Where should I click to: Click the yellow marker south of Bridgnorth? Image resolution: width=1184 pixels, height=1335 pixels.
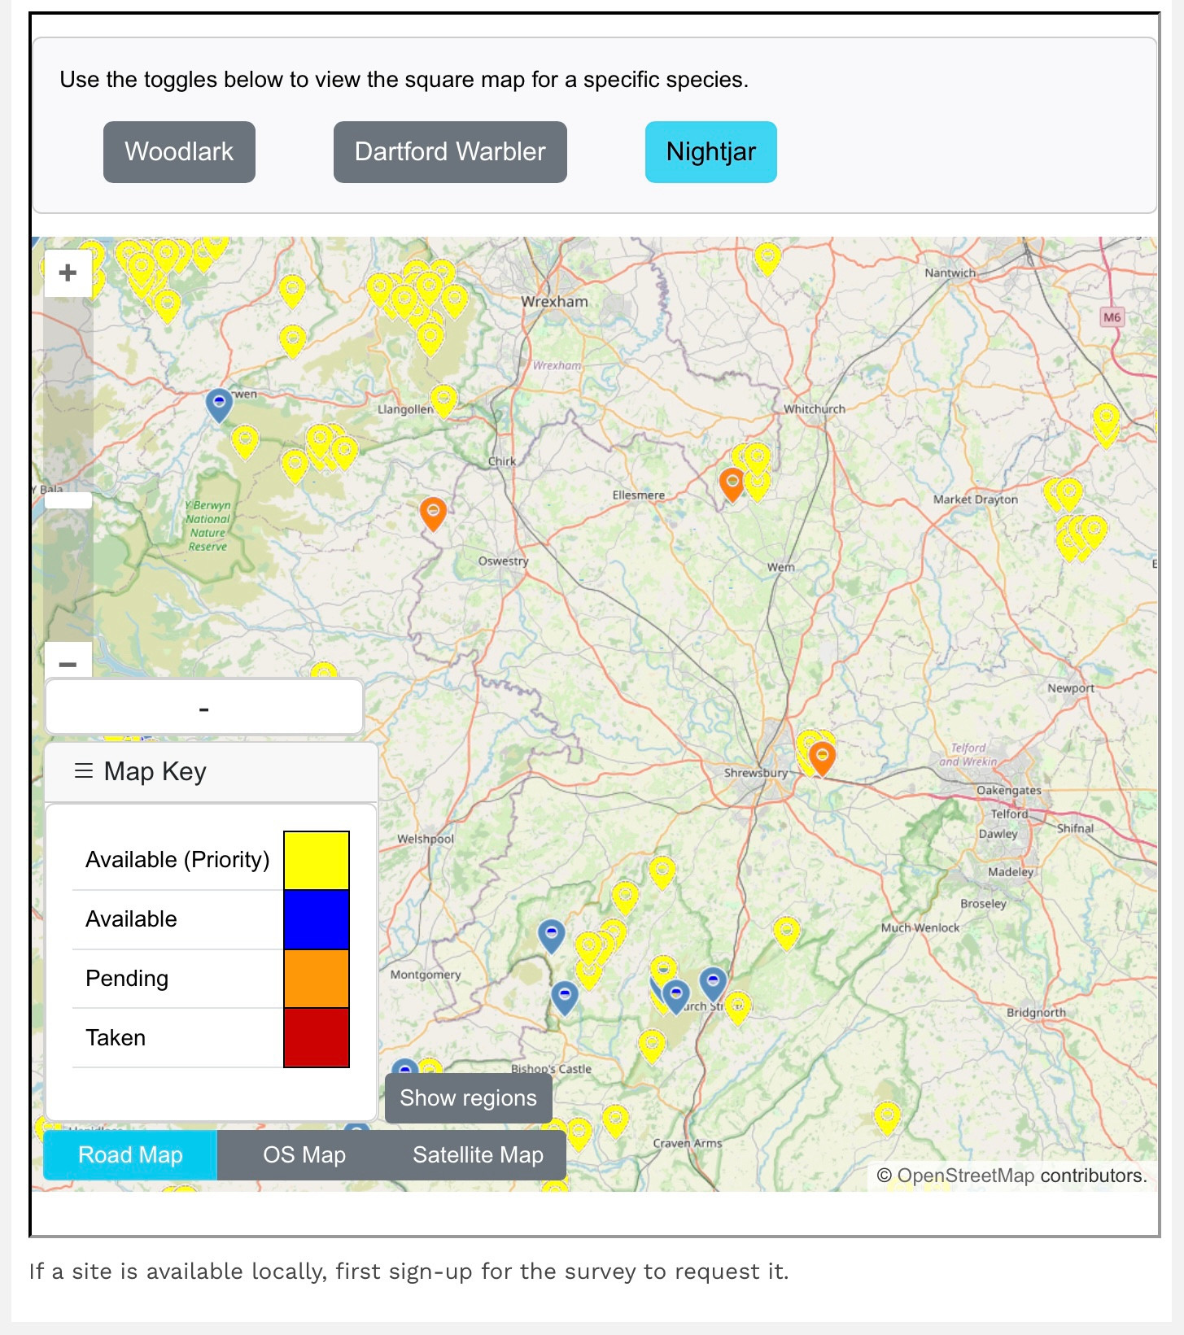(x=887, y=1117)
